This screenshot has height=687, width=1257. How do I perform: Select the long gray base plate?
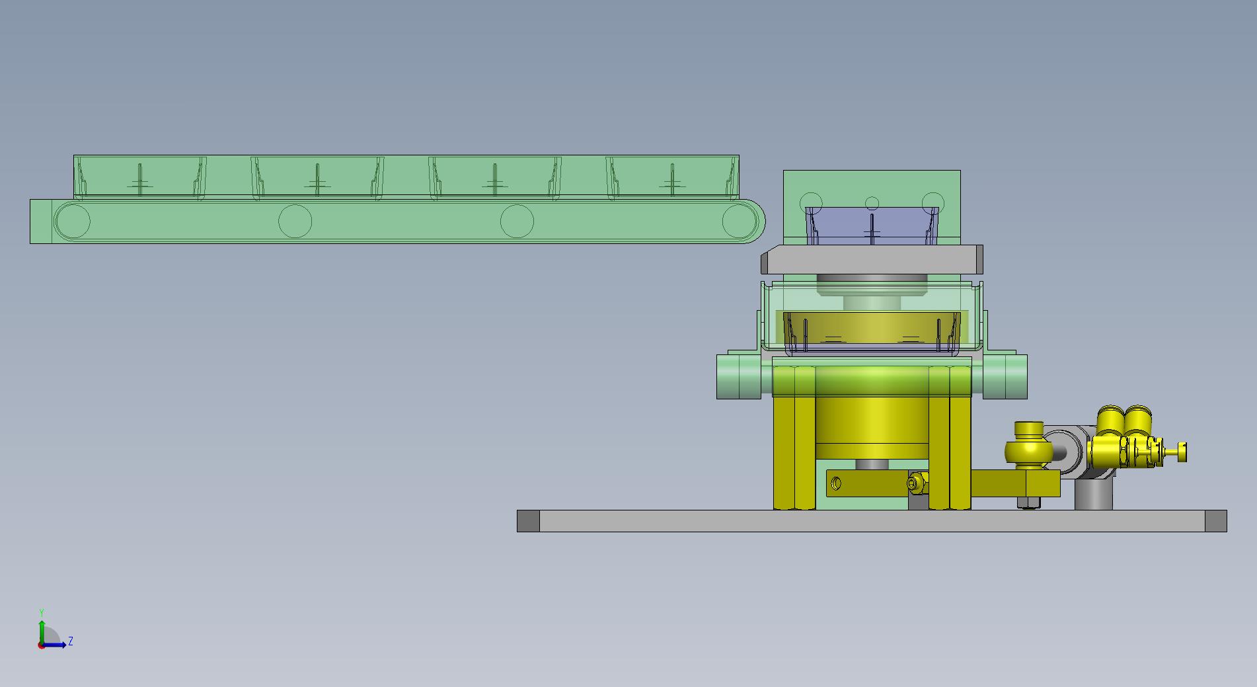coord(872,521)
